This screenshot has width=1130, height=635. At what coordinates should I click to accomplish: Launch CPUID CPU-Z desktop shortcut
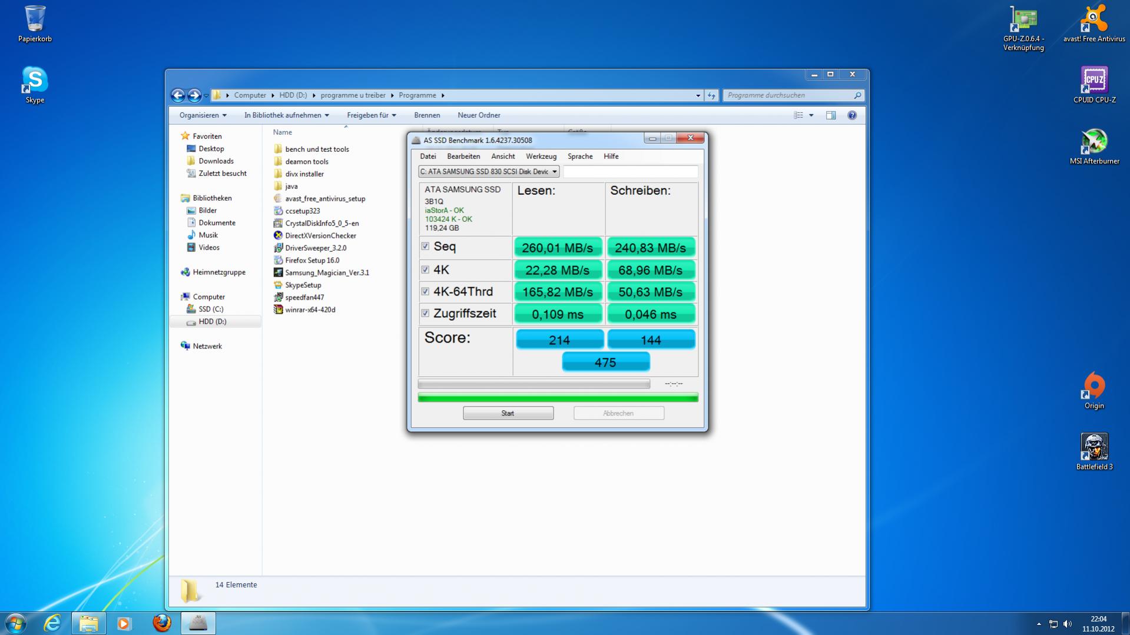pos(1094,85)
